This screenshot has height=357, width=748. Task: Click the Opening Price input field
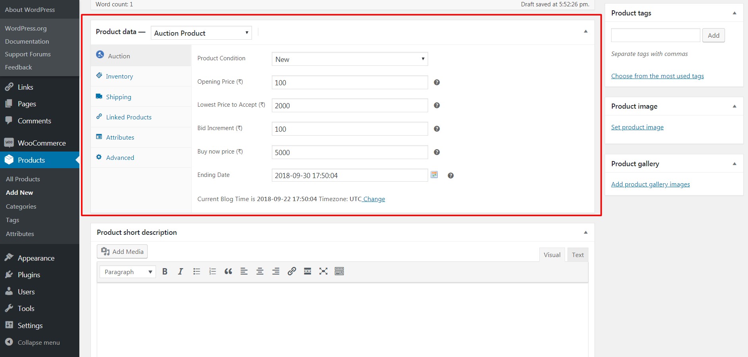[x=350, y=83]
